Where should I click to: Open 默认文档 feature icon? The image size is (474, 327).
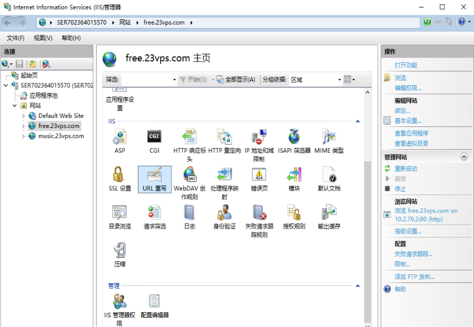pos(329,179)
